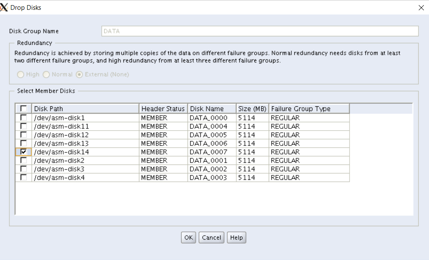Screen dimensions: 429x260
Task: Enable the /dev/asm-disk13 checkbox
Action: click(x=24, y=143)
